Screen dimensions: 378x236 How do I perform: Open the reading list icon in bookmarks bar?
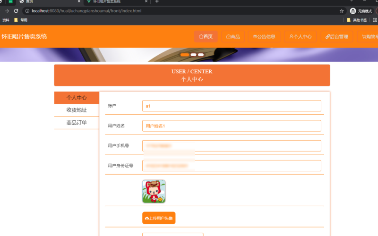pos(375,20)
